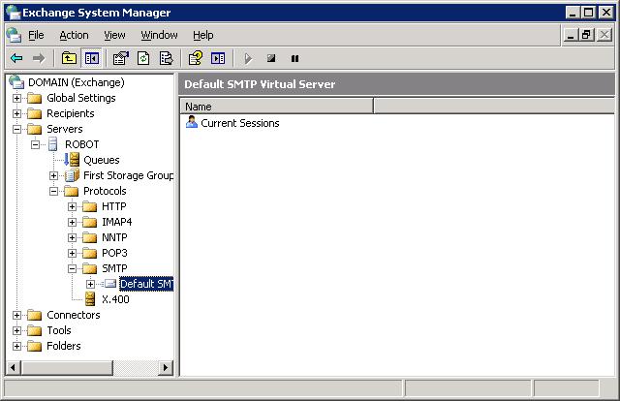620x401 pixels.
Task: Click the DOMAIN (Exchange) root icon
Action: (16, 82)
